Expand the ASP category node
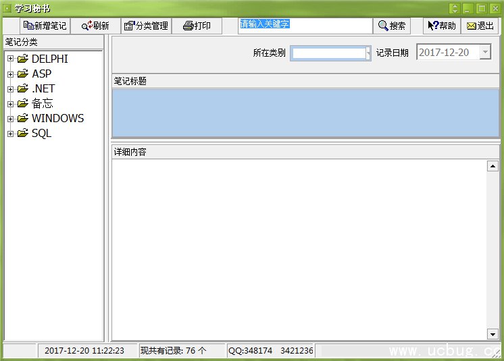Screen dimensions: 504x361 (10, 74)
